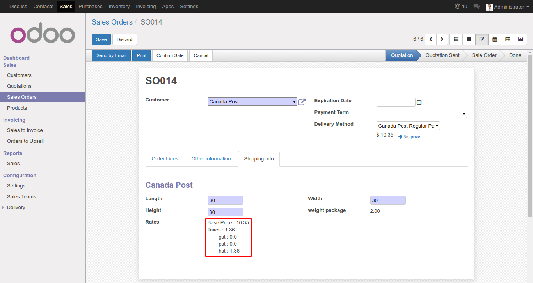Click 'hst : 1.36' rate line
The width and height of the screenshot is (533, 283).
229,251
